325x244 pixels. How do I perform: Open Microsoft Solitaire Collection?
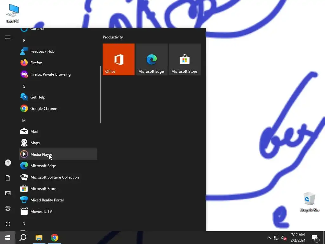tap(58, 177)
